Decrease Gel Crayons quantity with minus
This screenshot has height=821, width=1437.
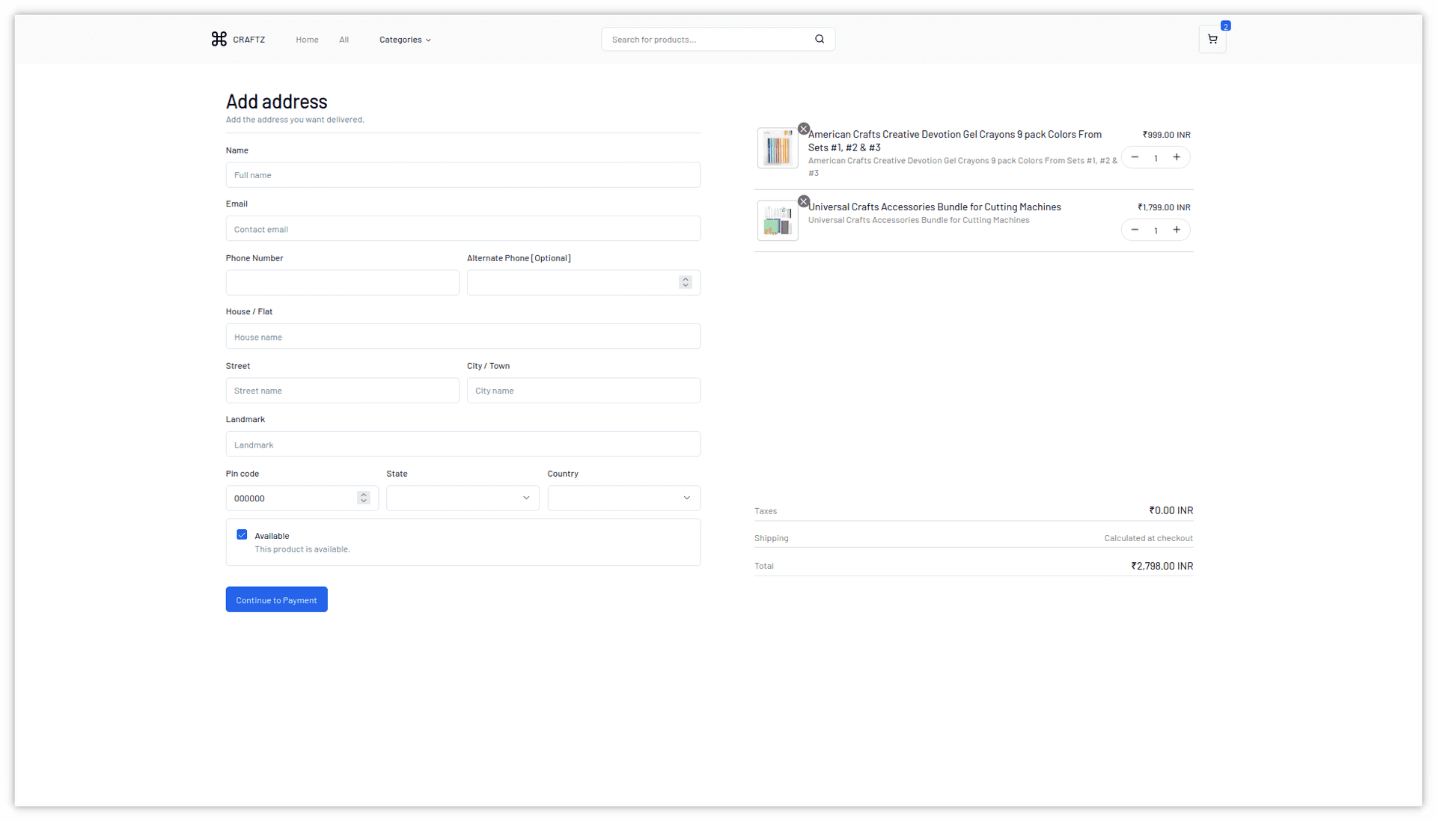click(1135, 157)
